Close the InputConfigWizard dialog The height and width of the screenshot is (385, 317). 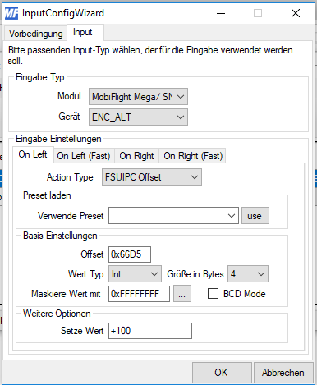click(296, 13)
